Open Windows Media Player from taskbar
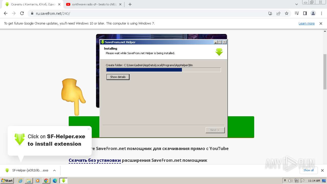Screen dimensions: 327x184 coord(38,181)
